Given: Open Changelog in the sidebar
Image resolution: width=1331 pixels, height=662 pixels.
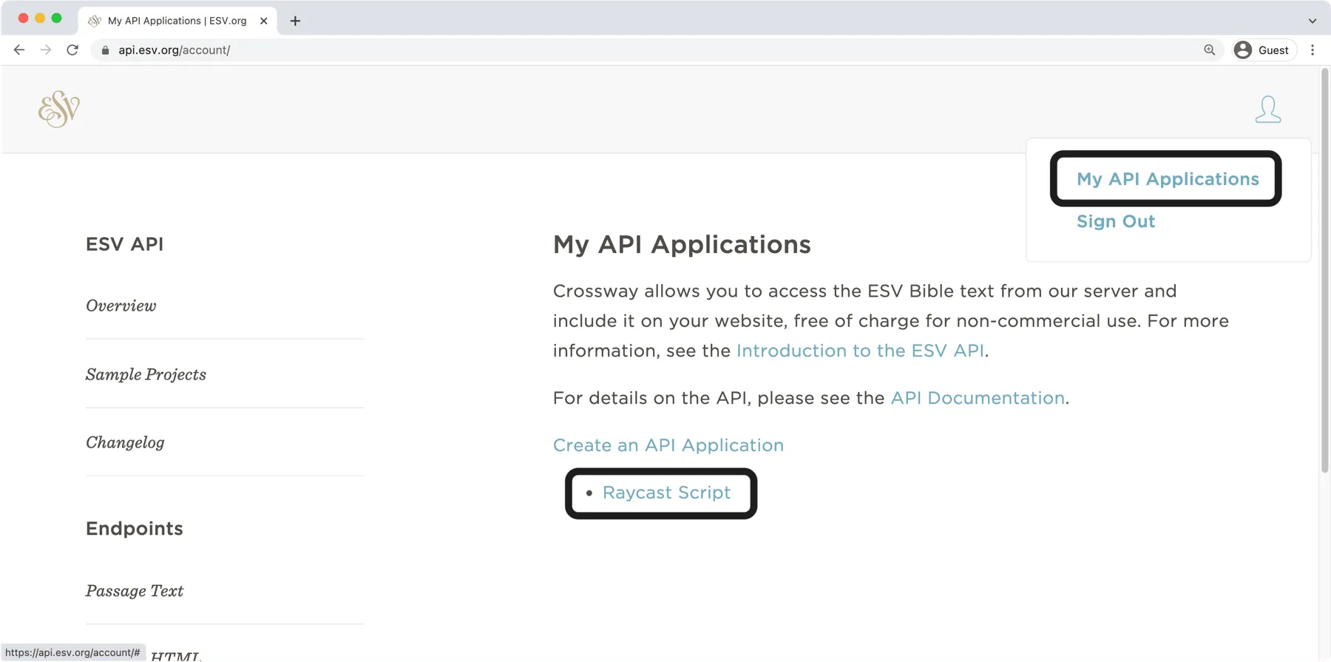Looking at the screenshot, I should coord(125,442).
